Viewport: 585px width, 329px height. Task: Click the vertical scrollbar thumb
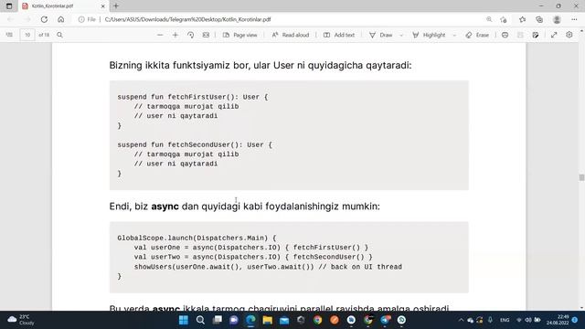coord(581,177)
